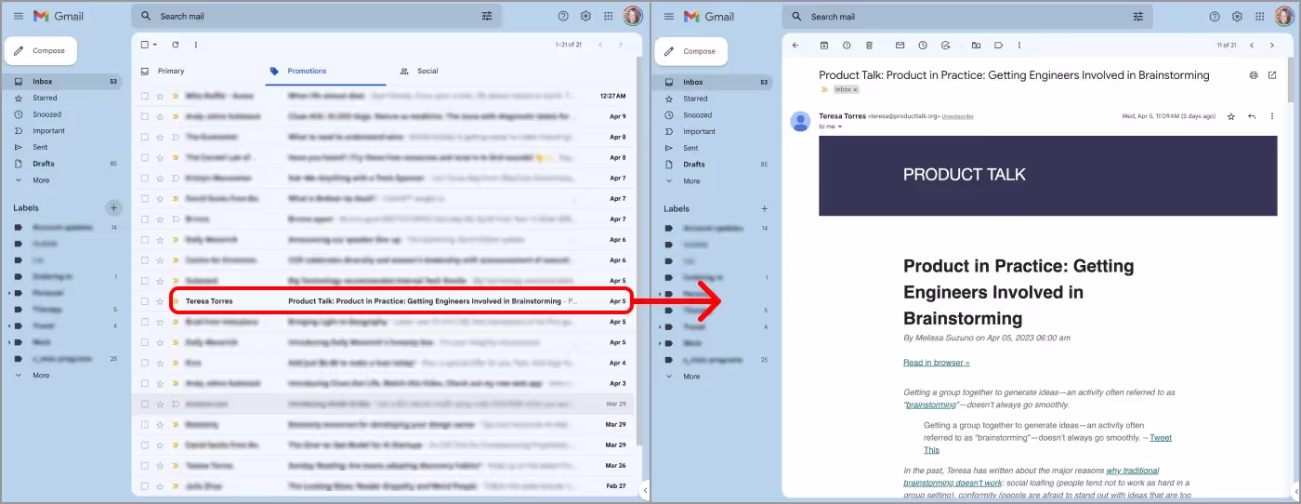The image size is (1301, 504).
Task: Add opened email to Tasks
Action: click(945, 45)
